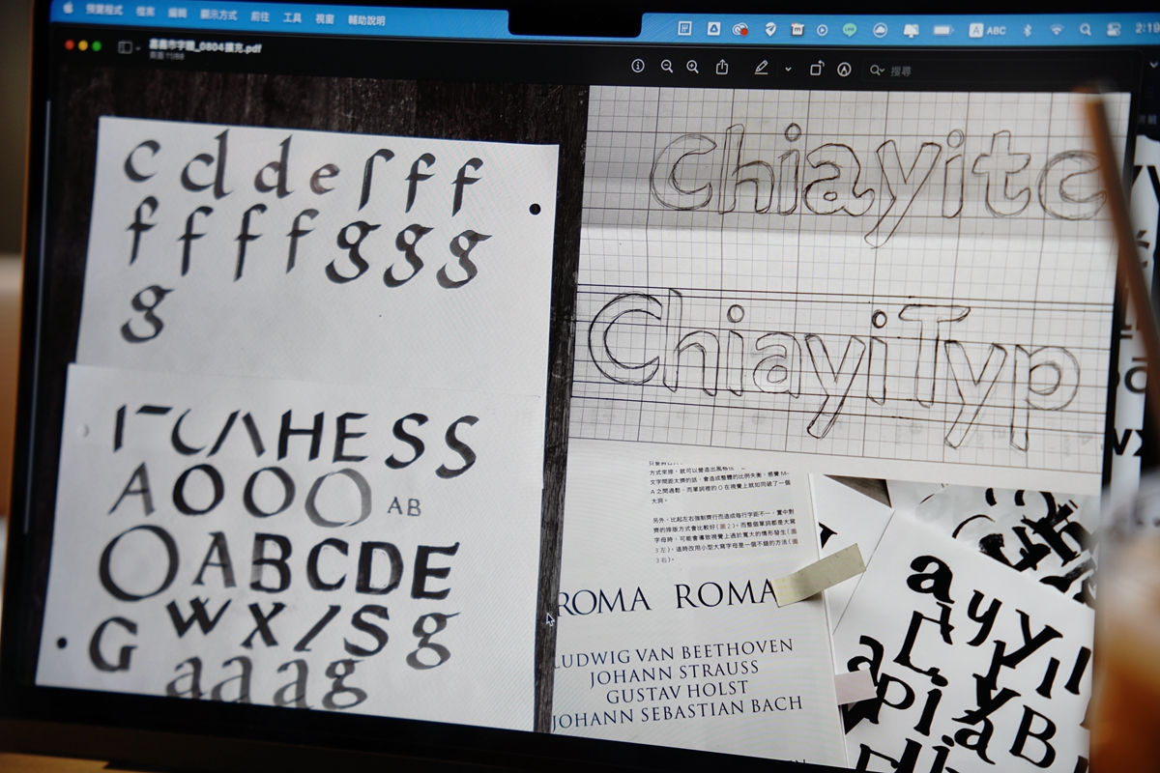
Task: Expand the toolbar overflow chevron
Action: tap(1152, 63)
